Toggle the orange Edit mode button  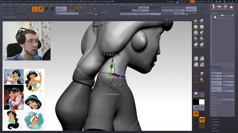(x=35, y=9)
